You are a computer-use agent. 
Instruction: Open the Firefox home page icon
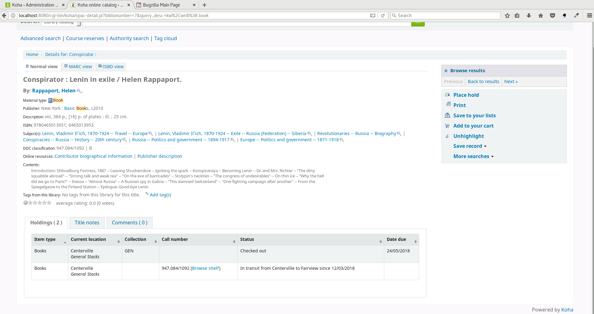(541, 16)
